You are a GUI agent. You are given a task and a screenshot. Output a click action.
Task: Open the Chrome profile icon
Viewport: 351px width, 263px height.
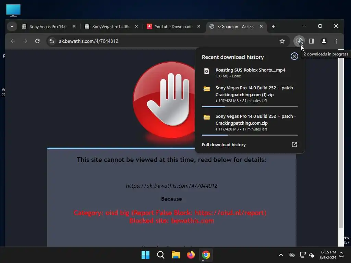pos(324,41)
